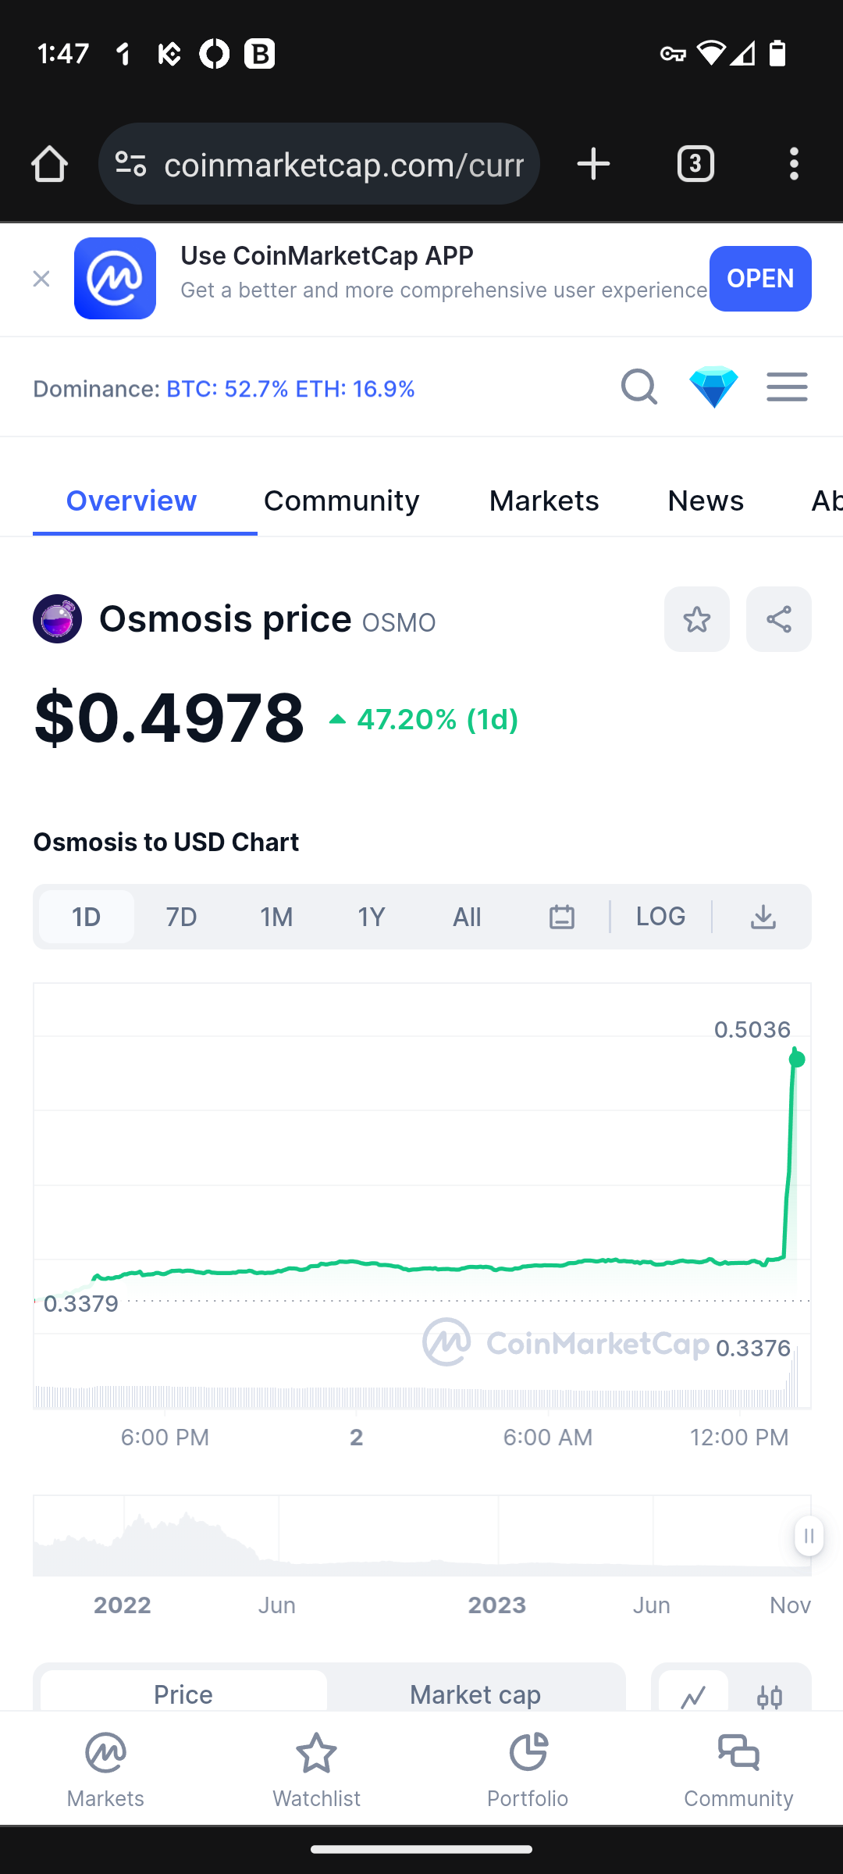Download chart data icon
This screenshot has height=1874, width=843.
(x=763, y=917)
